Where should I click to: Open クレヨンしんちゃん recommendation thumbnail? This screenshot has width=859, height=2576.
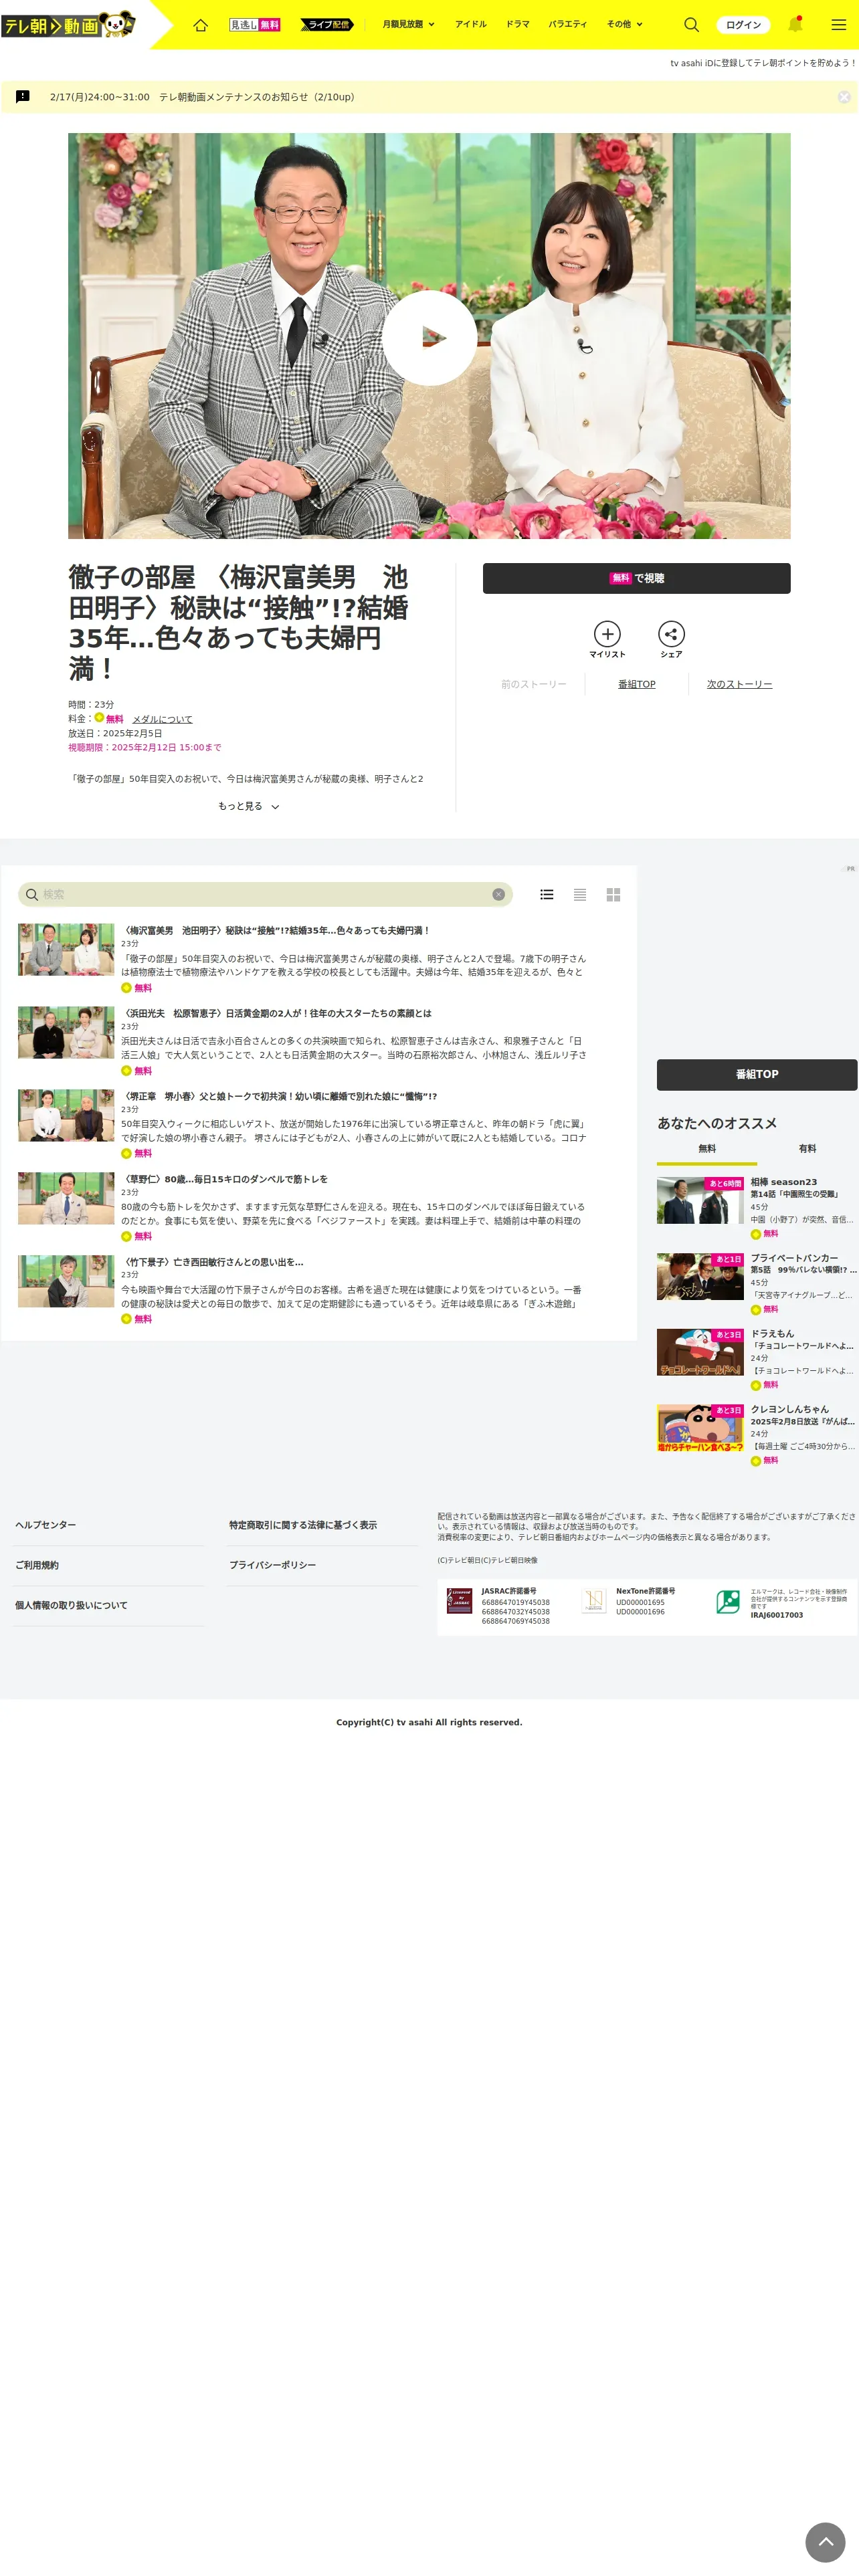pyautogui.click(x=700, y=1428)
